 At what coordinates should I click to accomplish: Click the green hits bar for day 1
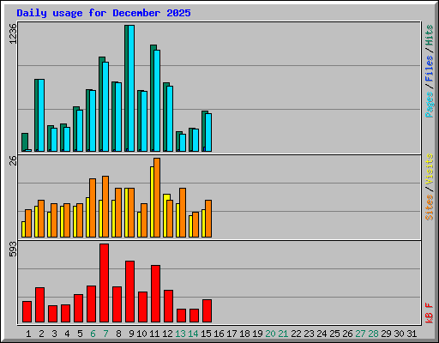[x=25, y=142]
